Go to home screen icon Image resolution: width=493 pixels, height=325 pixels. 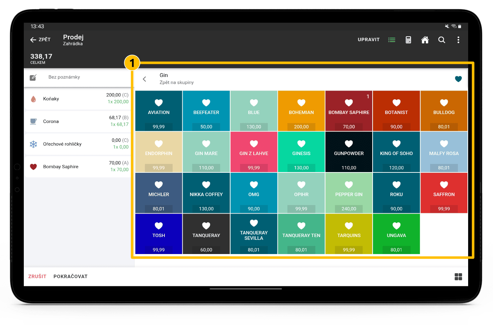(x=425, y=40)
